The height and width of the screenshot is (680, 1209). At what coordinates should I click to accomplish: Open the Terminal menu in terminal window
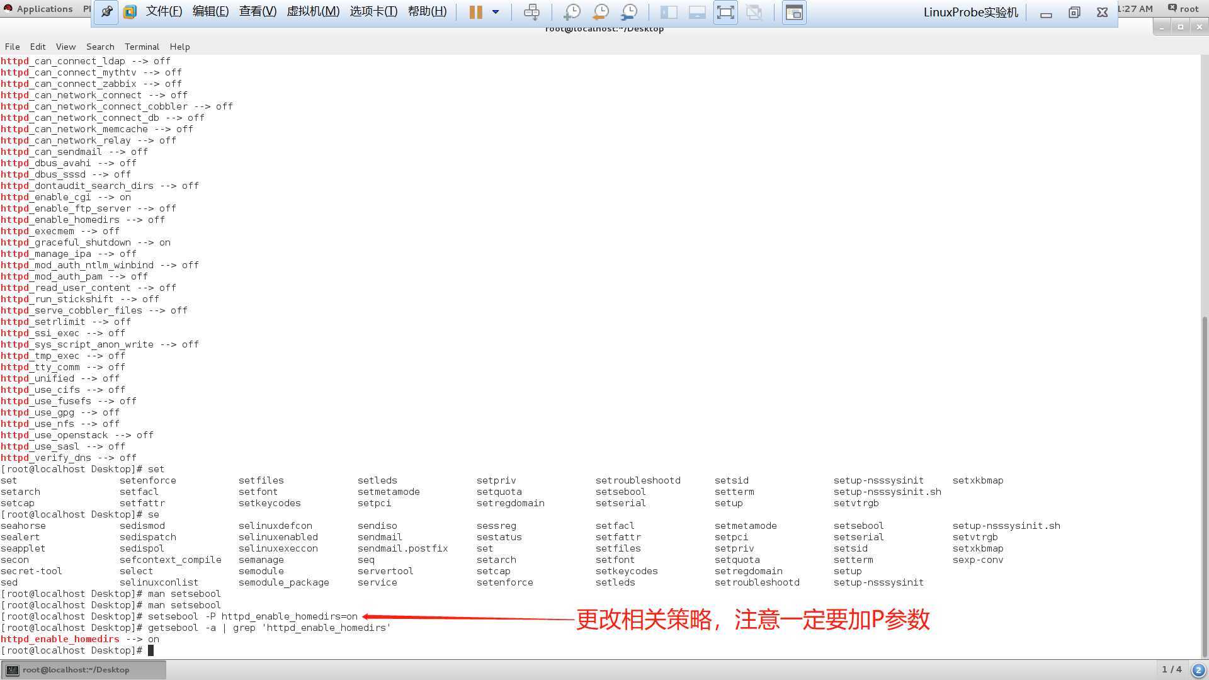[142, 47]
